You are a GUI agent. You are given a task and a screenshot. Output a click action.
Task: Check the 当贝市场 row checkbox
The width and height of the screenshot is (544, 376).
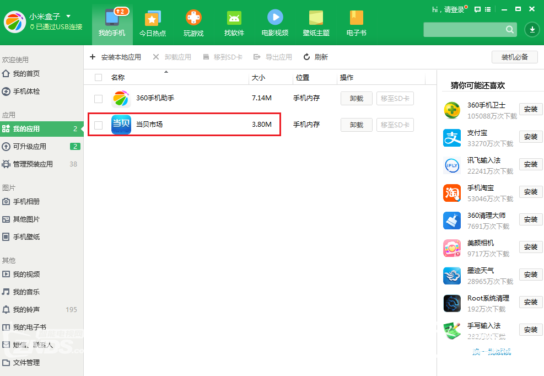click(x=99, y=125)
